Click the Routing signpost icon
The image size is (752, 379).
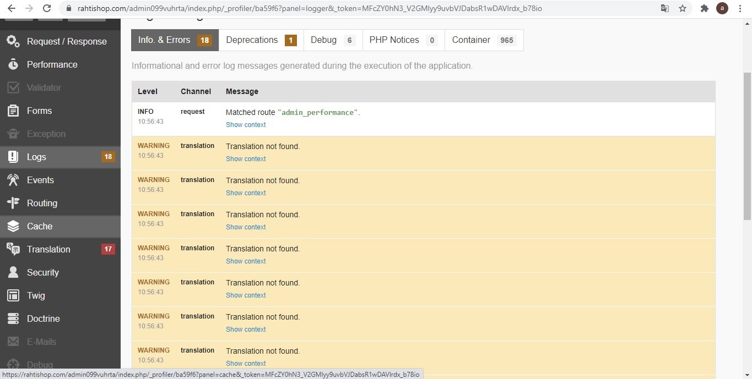pyautogui.click(x=13, y=203)
